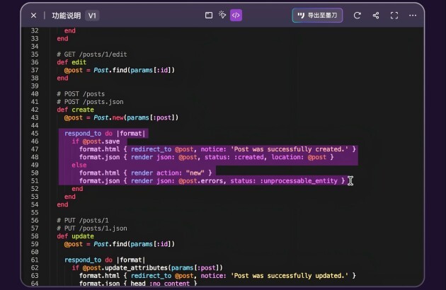Image resolution: width=446 pixels, height=290 pixels.
Task: Click 'Post.new(params[:post])' line 43
Action: [136, 117]
